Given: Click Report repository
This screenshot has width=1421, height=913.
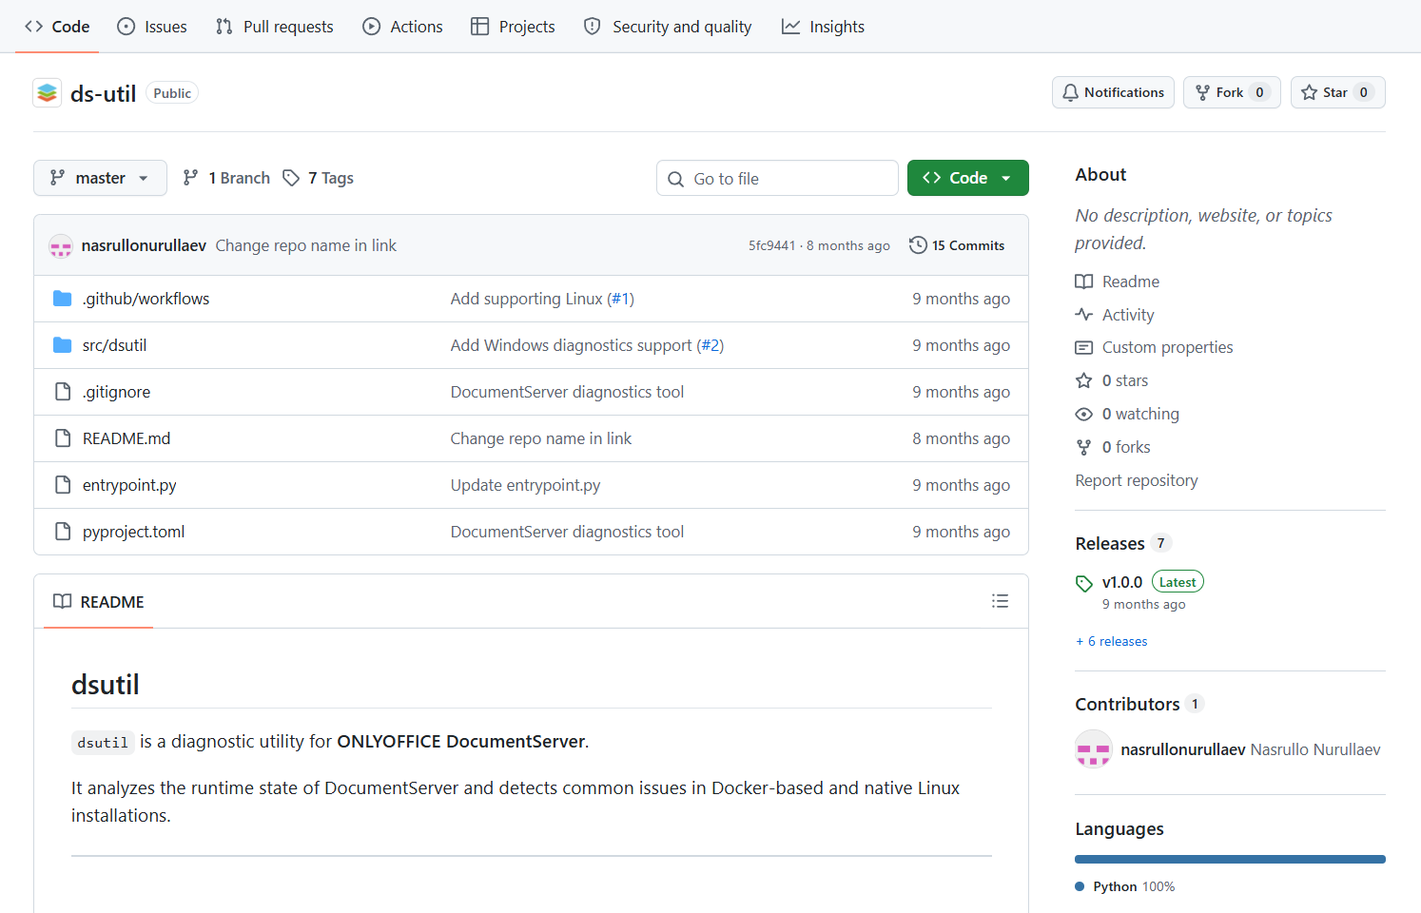Looking at the screenshot, I should 1137,480.
